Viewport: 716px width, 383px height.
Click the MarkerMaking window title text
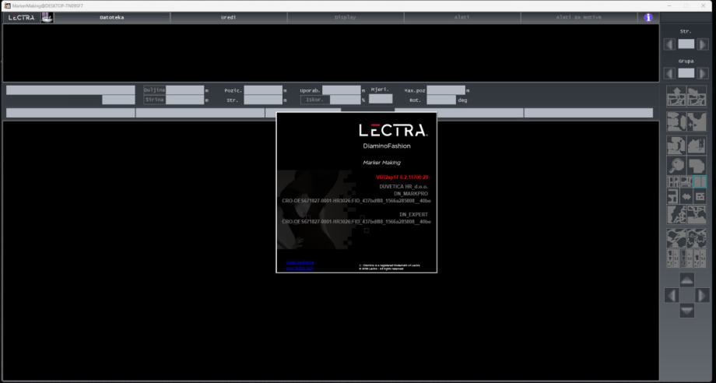pos(48,6)
